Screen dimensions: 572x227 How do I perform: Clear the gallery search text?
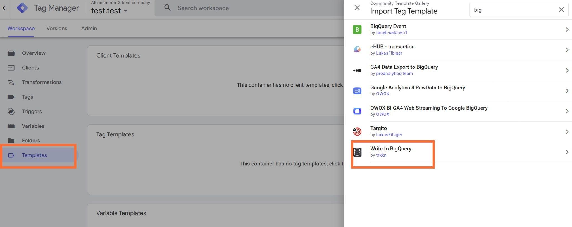561,10
